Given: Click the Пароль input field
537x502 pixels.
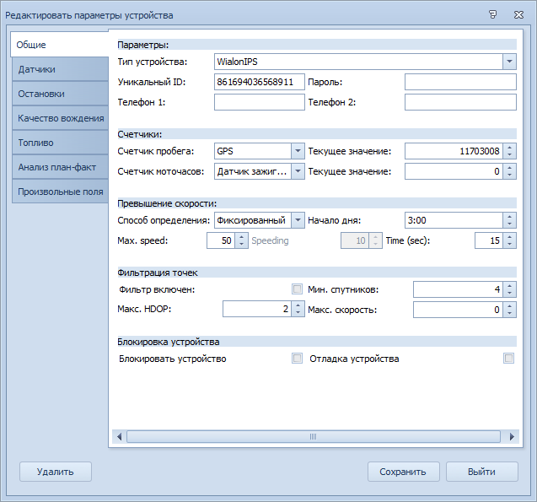Looking at the screenshot, I should pyautogui.click(x=460, y=82).
